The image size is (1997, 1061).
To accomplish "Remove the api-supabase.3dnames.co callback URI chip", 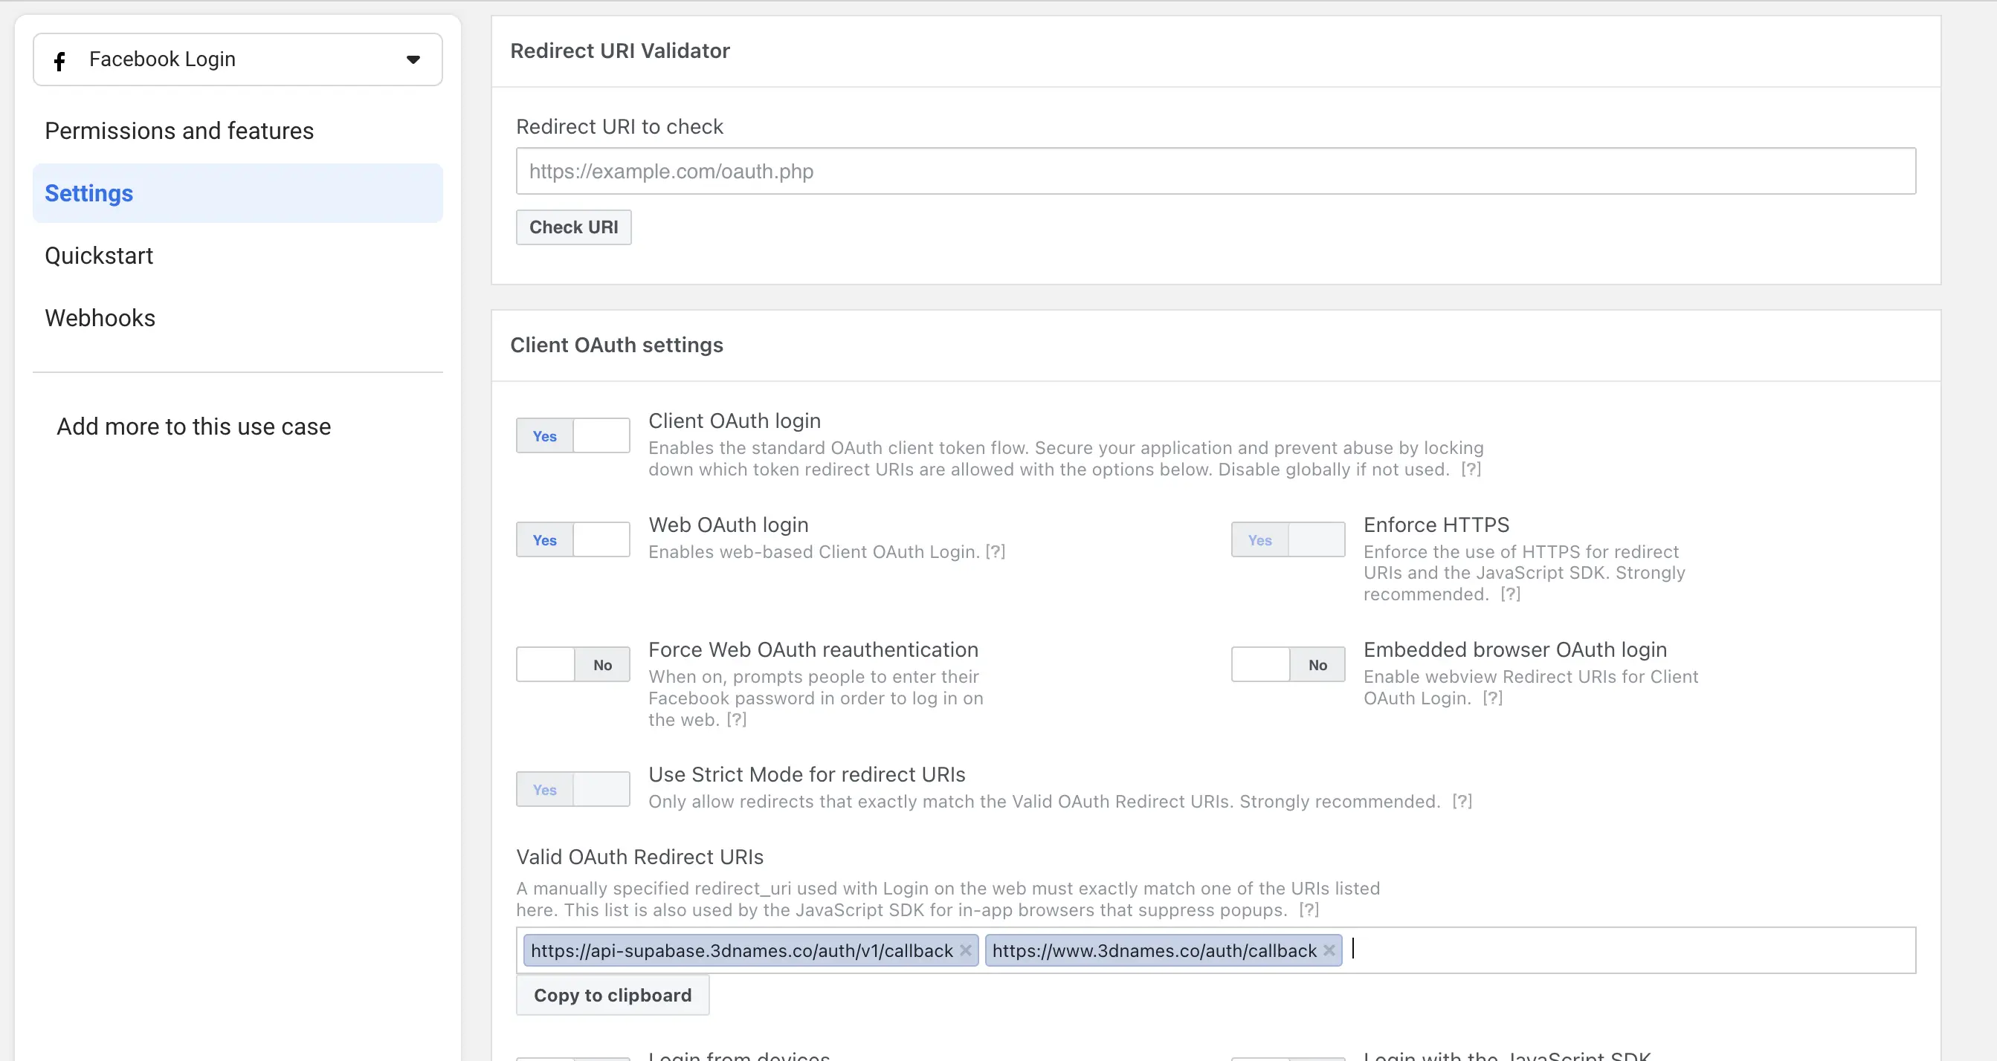I will click(965, 950).
